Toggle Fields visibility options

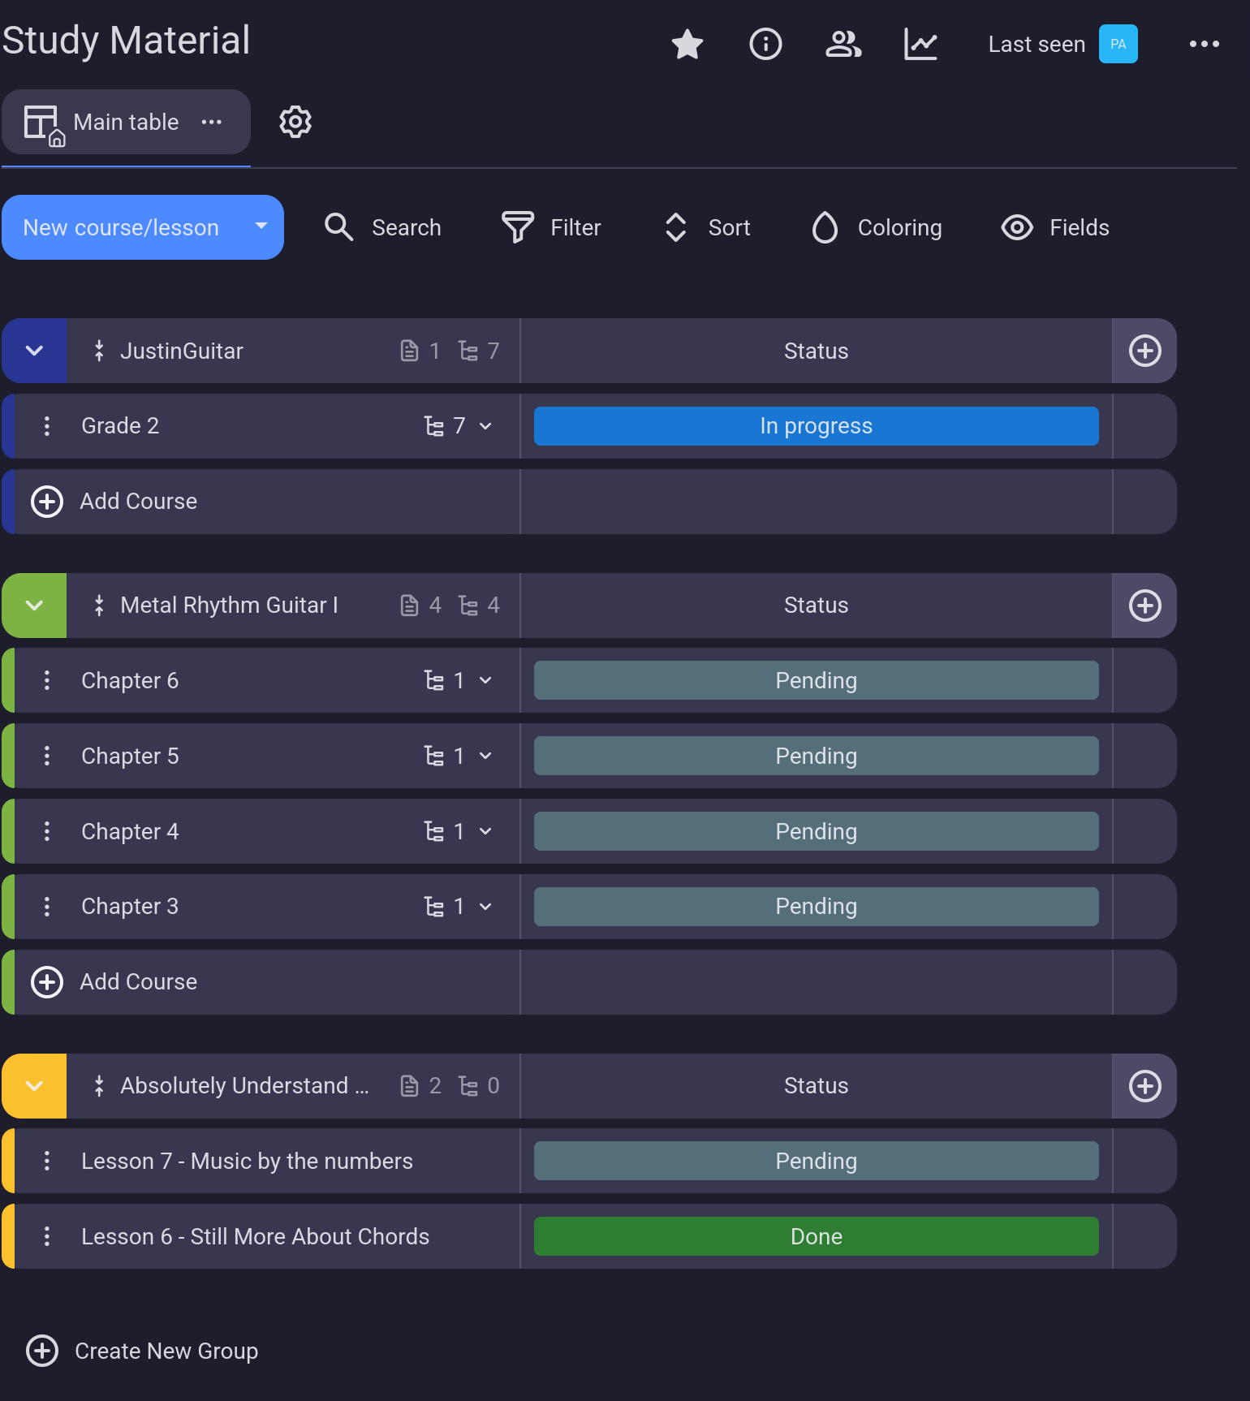[1055, 227]
